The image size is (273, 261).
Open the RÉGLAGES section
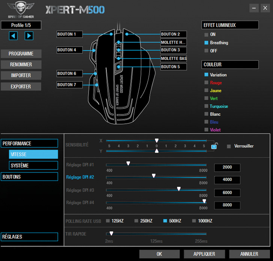pos(29,237)
